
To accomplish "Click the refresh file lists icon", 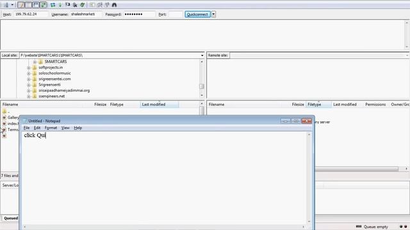I will point(53,5).
